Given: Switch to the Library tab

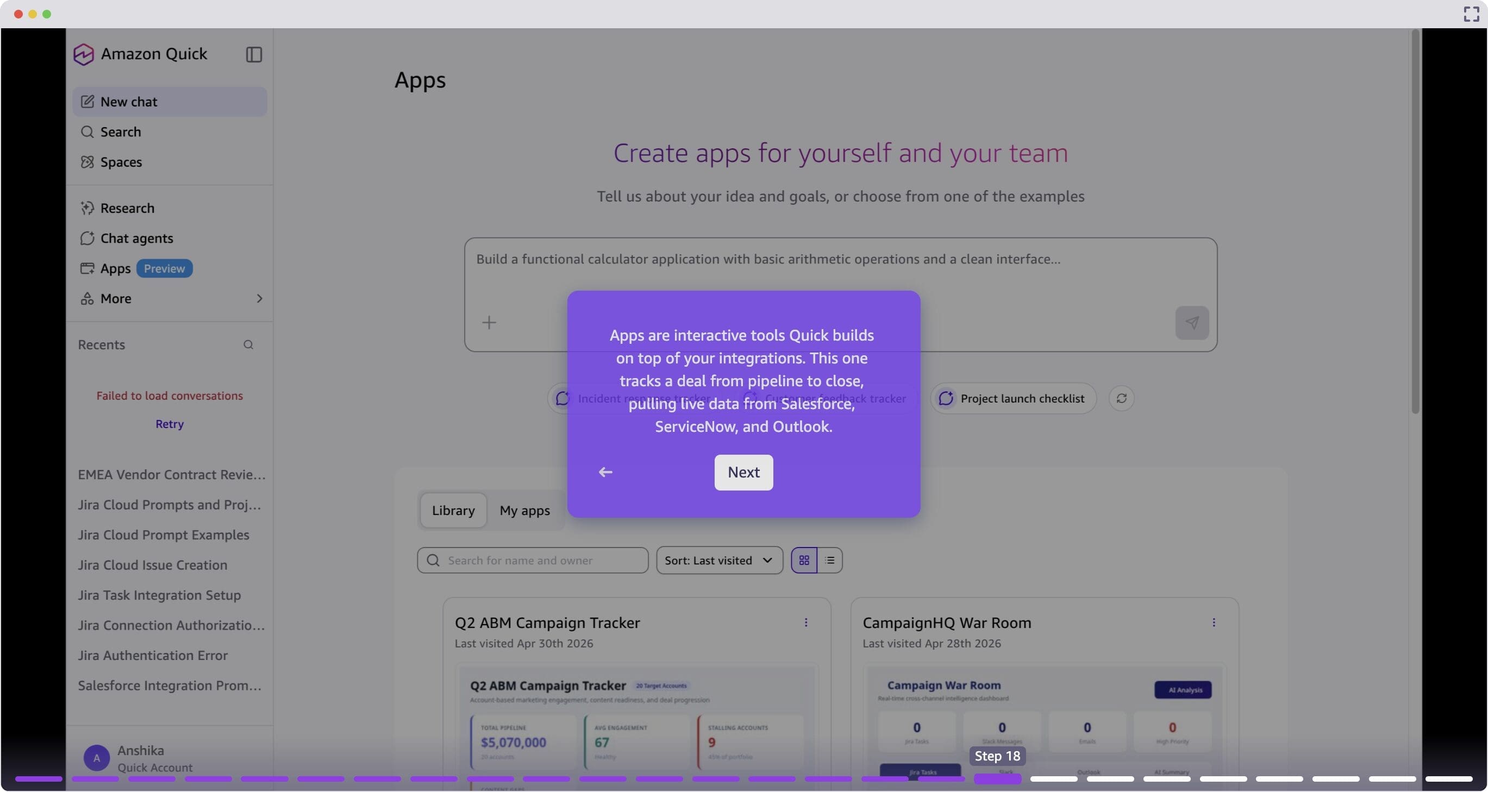Looking at the screenshot, I should 453,510.
